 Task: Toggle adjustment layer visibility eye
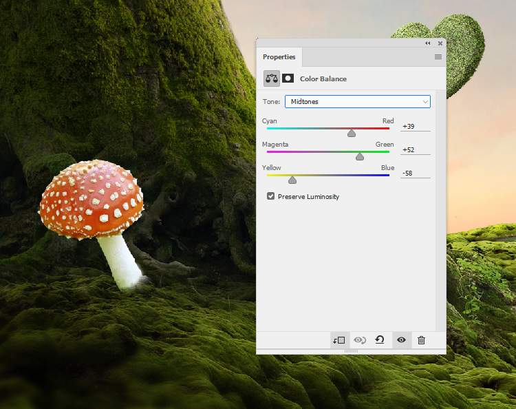pyautogui.click(x=401, y=340)
